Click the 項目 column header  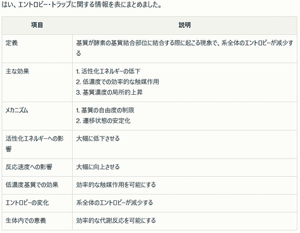coord(37,25)
